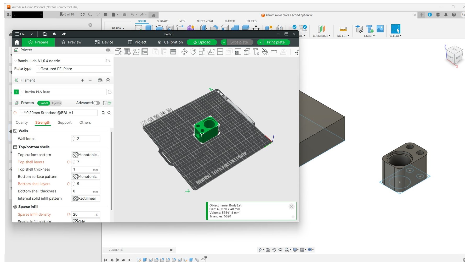
Task: Click the green Upload button
Action: point(202,42)
